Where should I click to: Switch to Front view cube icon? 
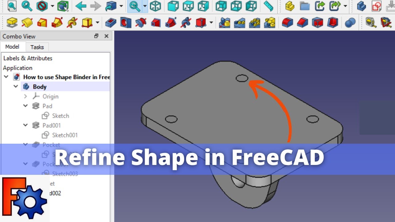[x=173, y=6]
